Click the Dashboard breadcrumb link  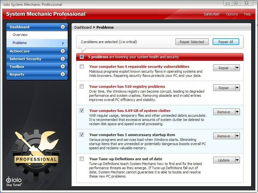[83, 27]
